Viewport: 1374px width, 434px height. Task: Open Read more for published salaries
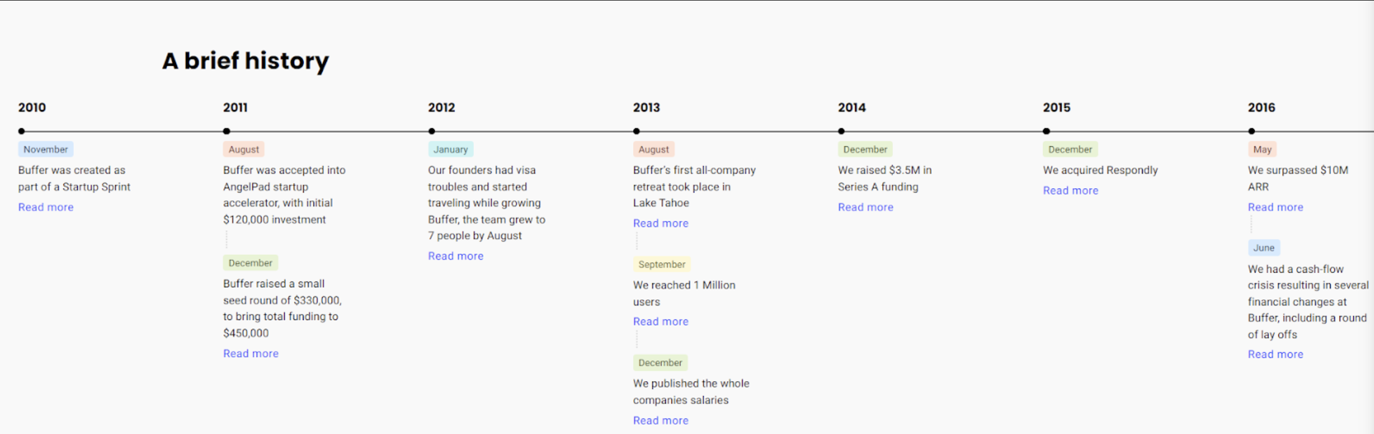pyautogui.click(x=660, y=421)
